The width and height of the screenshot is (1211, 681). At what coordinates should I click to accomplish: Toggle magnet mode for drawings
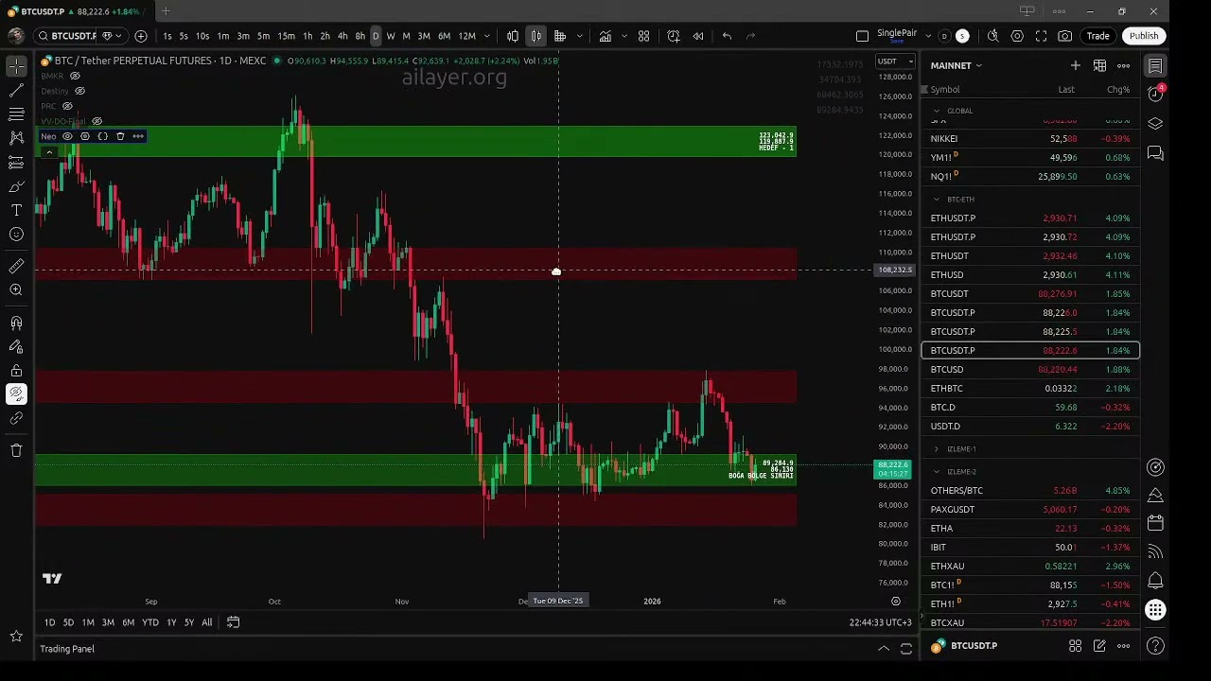(16, 323)
